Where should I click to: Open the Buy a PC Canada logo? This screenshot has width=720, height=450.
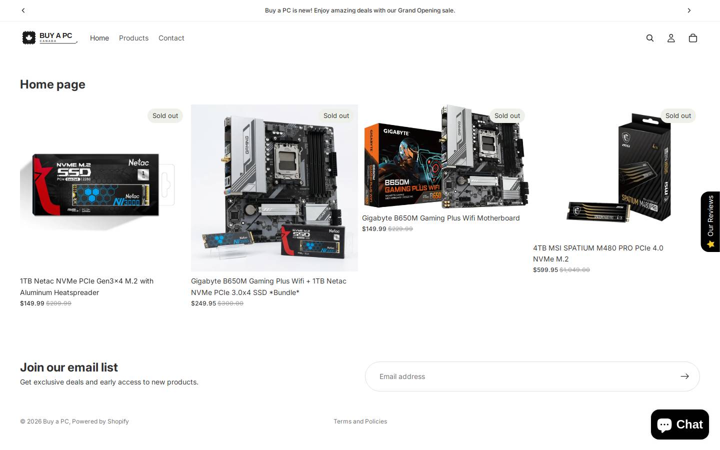click(x=50, y=37)
